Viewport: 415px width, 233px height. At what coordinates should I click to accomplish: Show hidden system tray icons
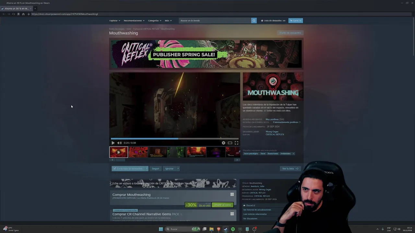click(x=377, y=229)
